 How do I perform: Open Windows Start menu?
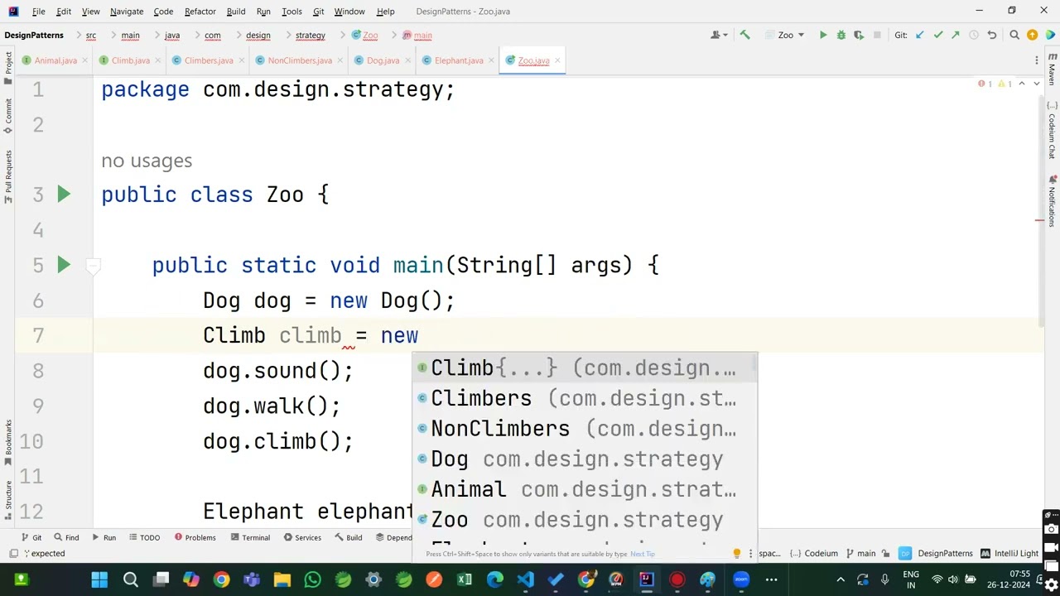[99, 579]
